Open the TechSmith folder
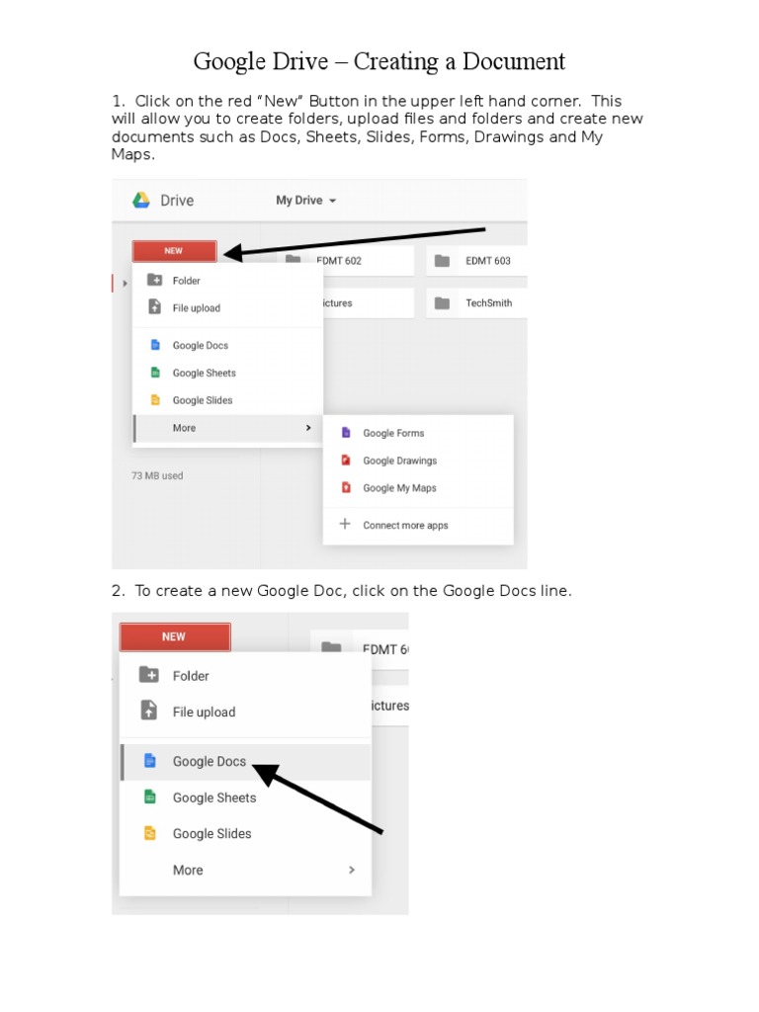The image size is (759, 1012). click(x=476, y=302)
